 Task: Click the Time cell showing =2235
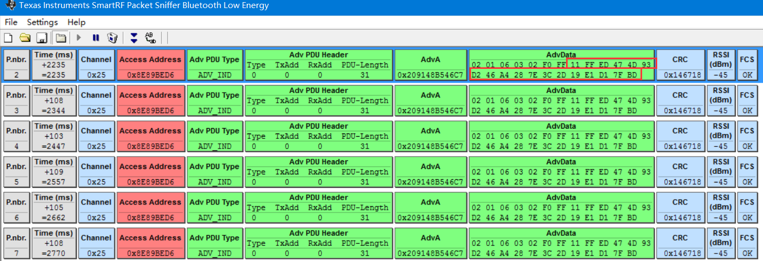[54, 65]
